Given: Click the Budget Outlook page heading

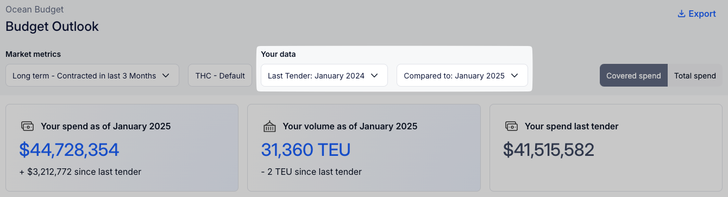Looking at the screenshot, I should tap(52, 26).
